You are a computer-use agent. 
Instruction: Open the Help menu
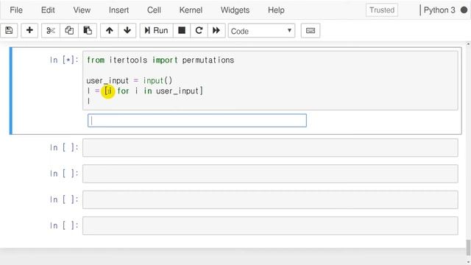tap(276, 10)
